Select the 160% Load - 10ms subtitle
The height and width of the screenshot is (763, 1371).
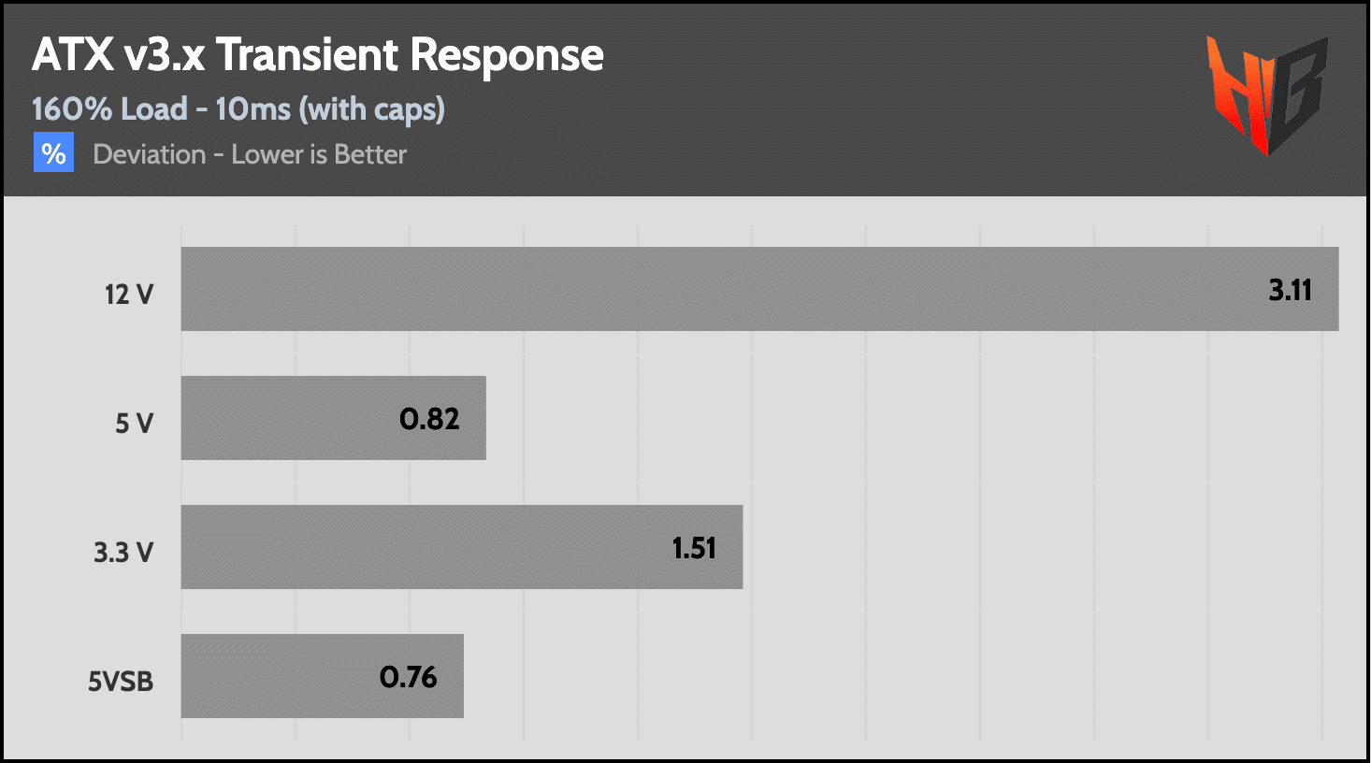(x=238, y=109)
